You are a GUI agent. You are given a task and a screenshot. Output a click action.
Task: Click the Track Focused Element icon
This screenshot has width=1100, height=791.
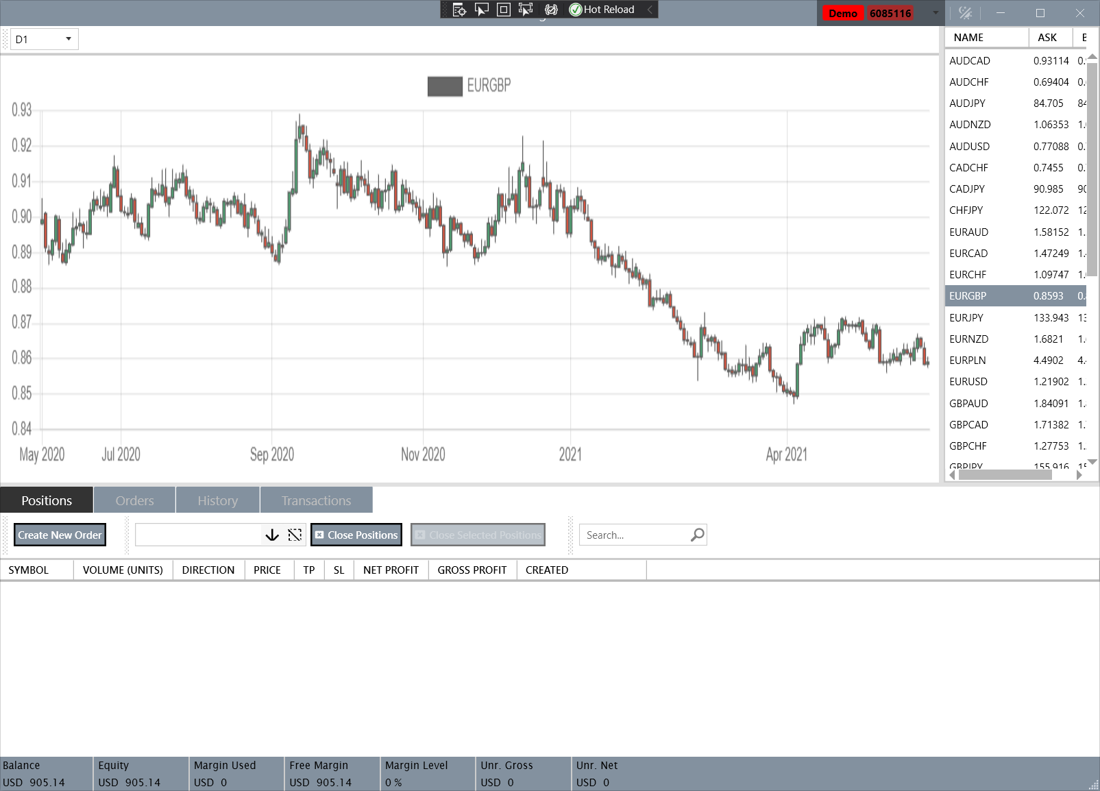pyautogui.click(x=526, y=10)
